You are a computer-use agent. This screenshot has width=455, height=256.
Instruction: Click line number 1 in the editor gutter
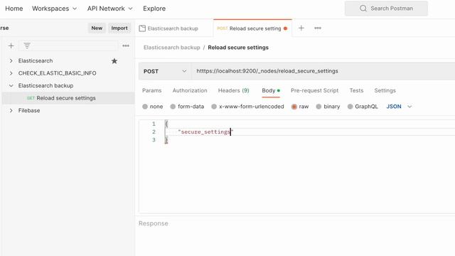(154, 124)
